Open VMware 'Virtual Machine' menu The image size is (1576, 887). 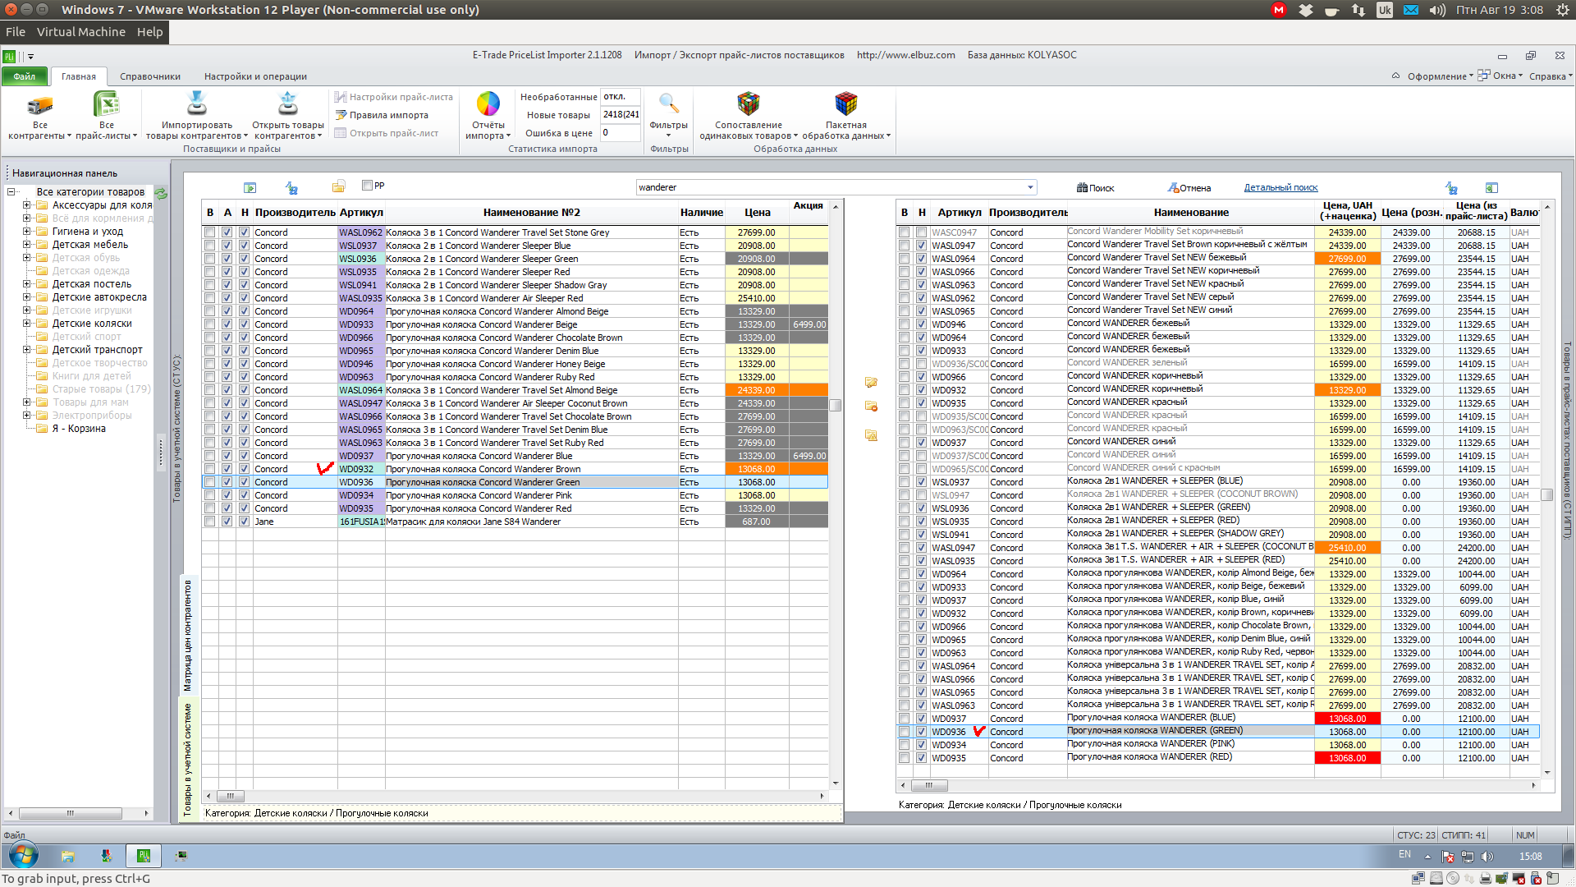pyautogui.click(x=81, y=32)
